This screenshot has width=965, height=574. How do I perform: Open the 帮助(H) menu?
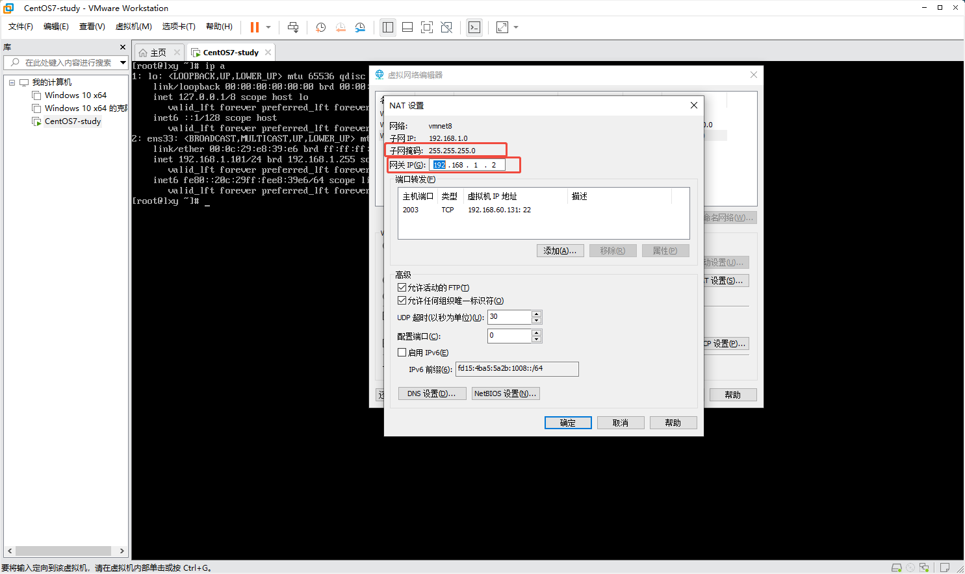point(219,27)
